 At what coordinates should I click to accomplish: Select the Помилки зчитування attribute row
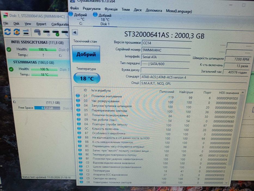[158, 97]
